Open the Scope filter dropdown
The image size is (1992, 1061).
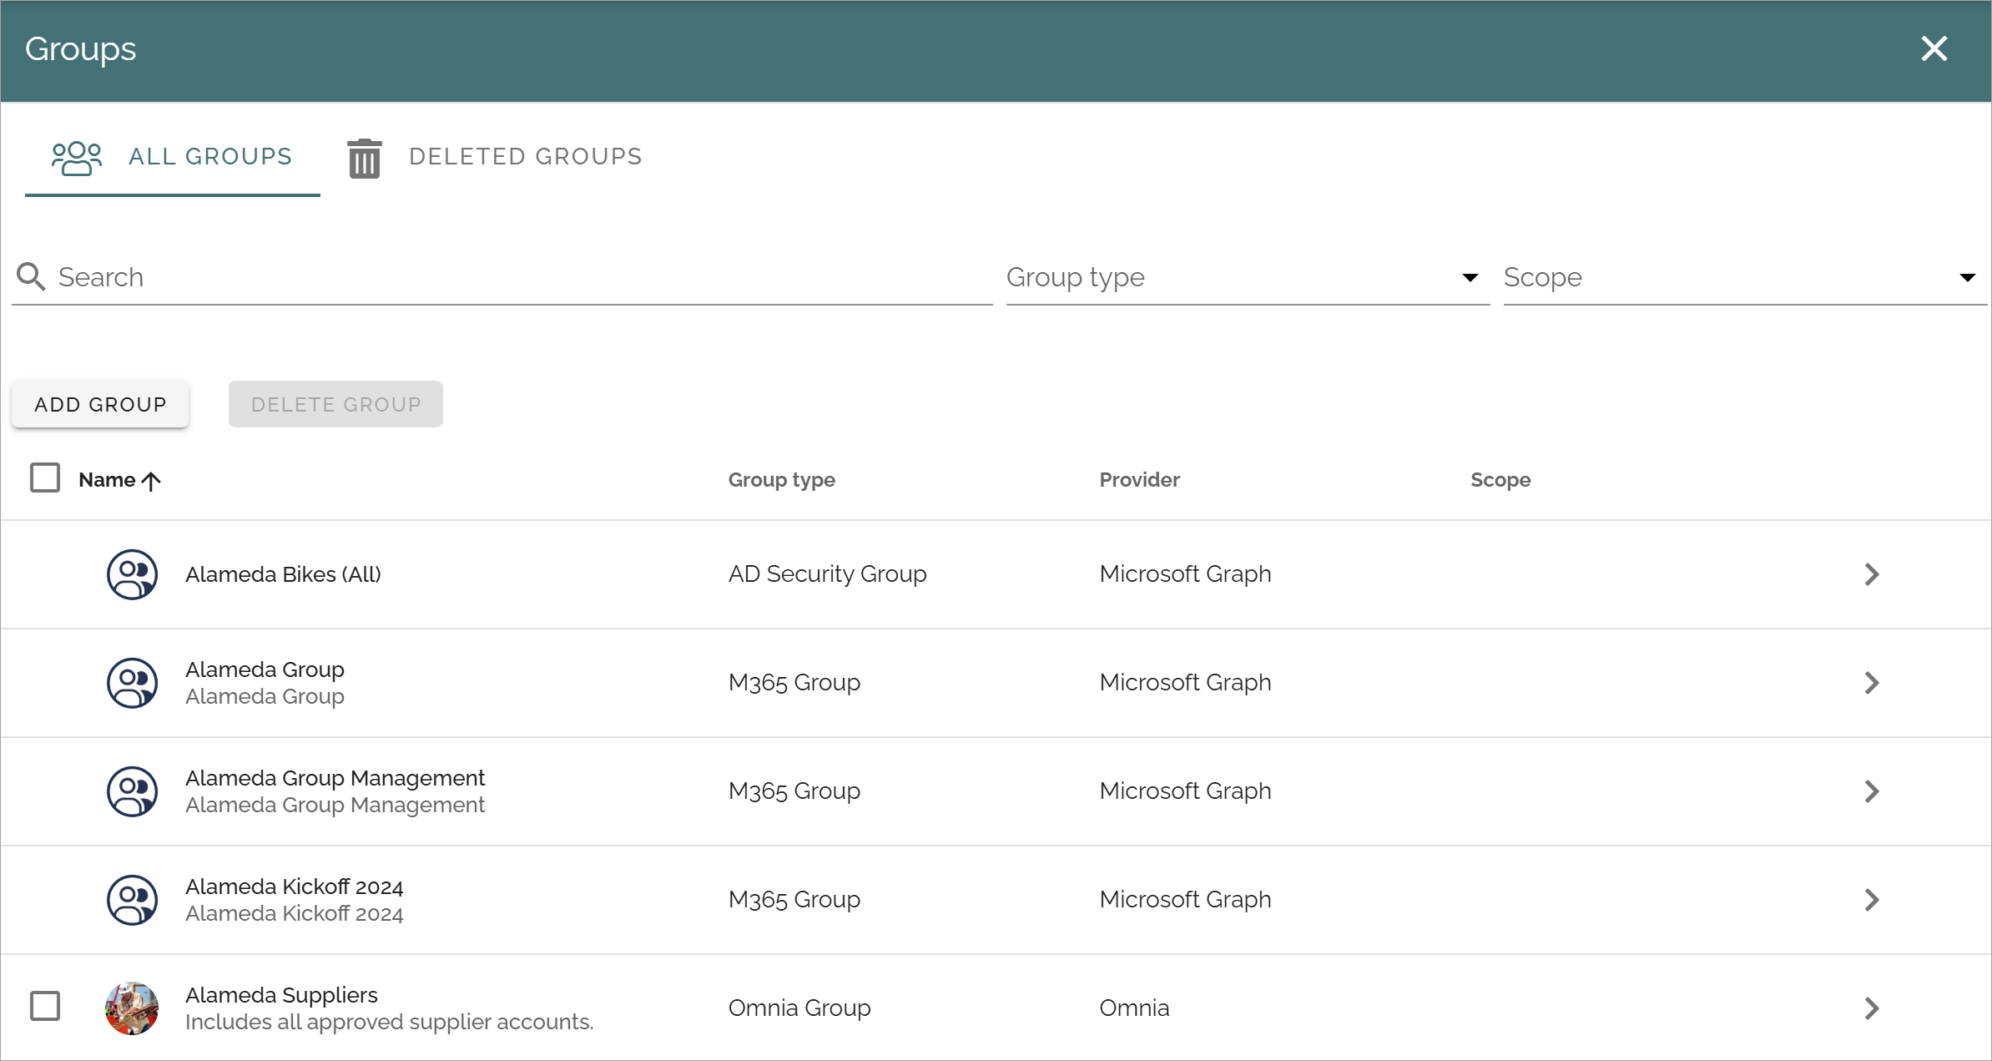tap(1745, 277)
